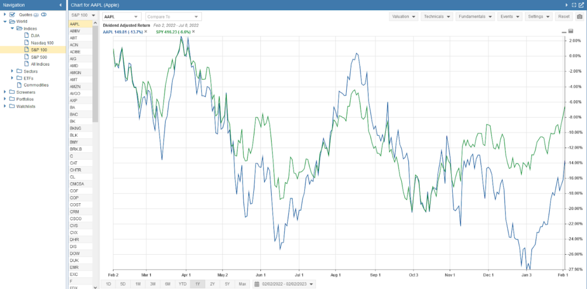Click the Sectors folder icon

coord(19,71)
